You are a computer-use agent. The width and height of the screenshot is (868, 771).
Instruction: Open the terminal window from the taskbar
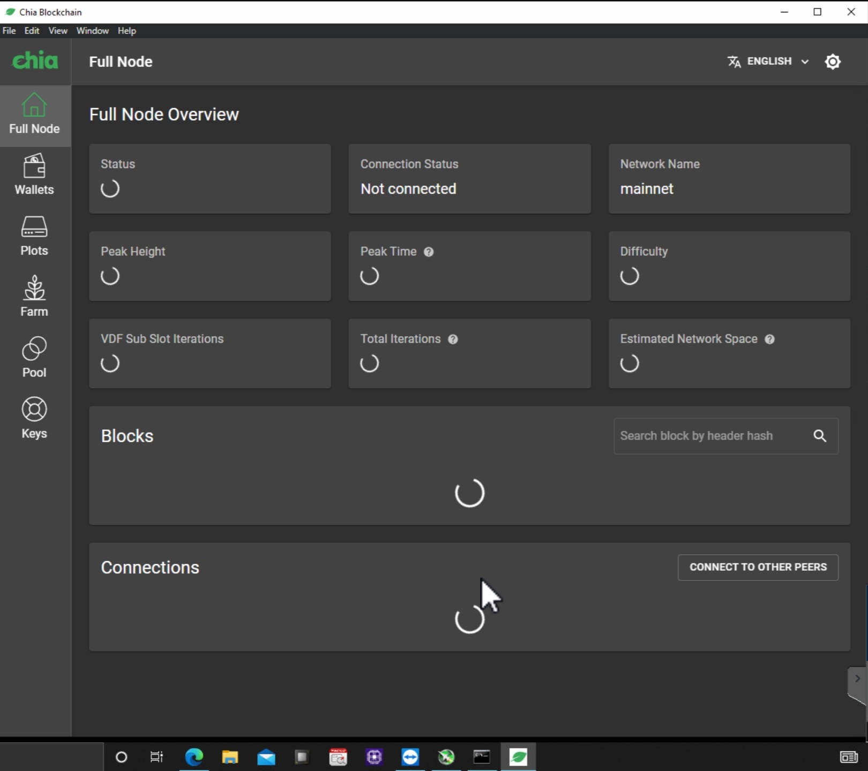(x=482, y=757)
